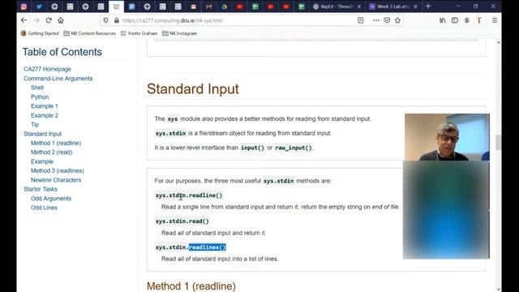Show site security padlock info
Viewport: 519px width, 292px height.
117,20
